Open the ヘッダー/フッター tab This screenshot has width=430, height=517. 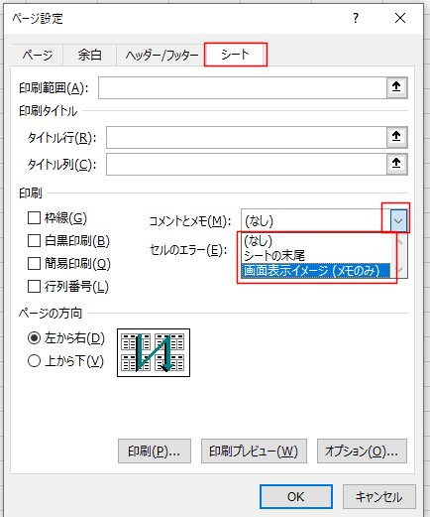click(x=161, y=56)
